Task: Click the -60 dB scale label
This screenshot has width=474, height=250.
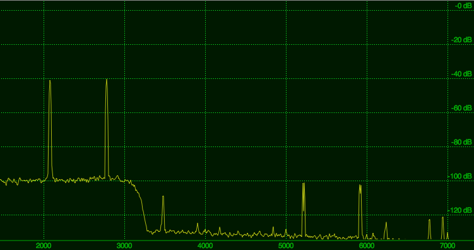Action: pos(461,108)
